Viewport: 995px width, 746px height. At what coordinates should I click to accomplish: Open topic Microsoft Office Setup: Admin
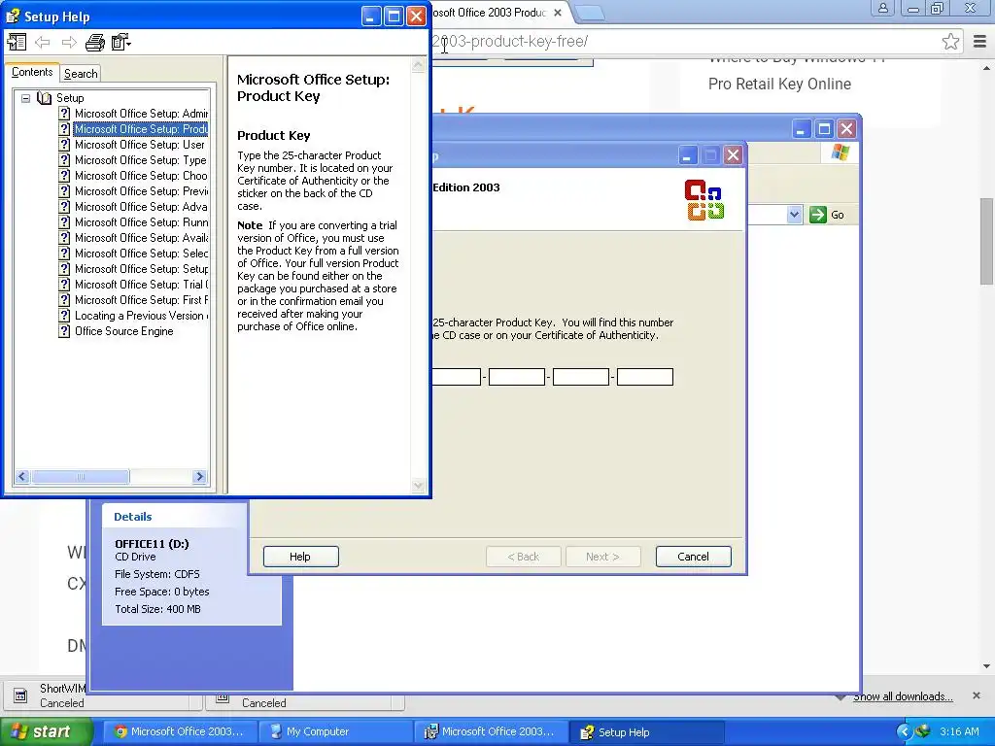tap(141, 114)
